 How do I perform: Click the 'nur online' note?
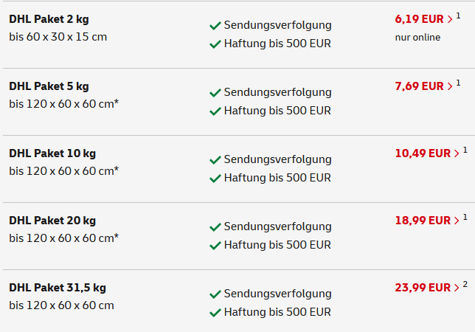pyautogui.click(x=417, y=37)
